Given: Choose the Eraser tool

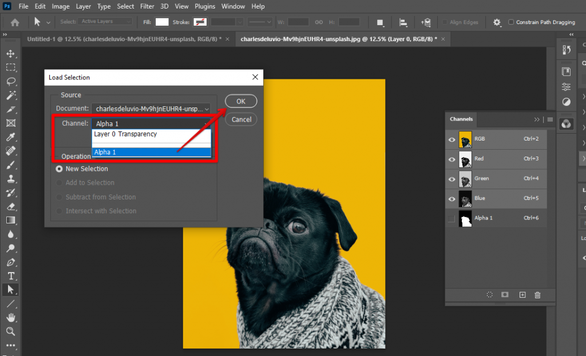Looking at the screenshot, I should (x=10, y=206).
